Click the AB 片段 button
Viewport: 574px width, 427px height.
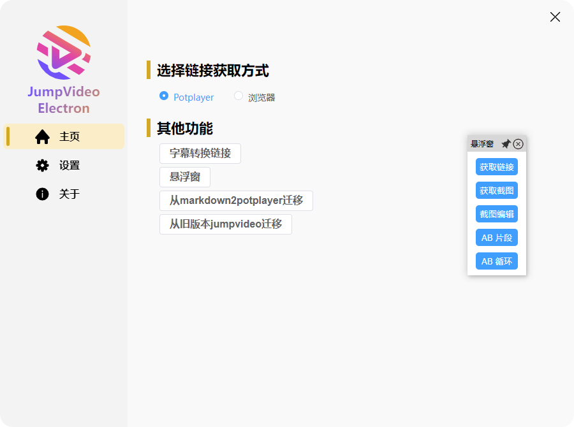496,238
